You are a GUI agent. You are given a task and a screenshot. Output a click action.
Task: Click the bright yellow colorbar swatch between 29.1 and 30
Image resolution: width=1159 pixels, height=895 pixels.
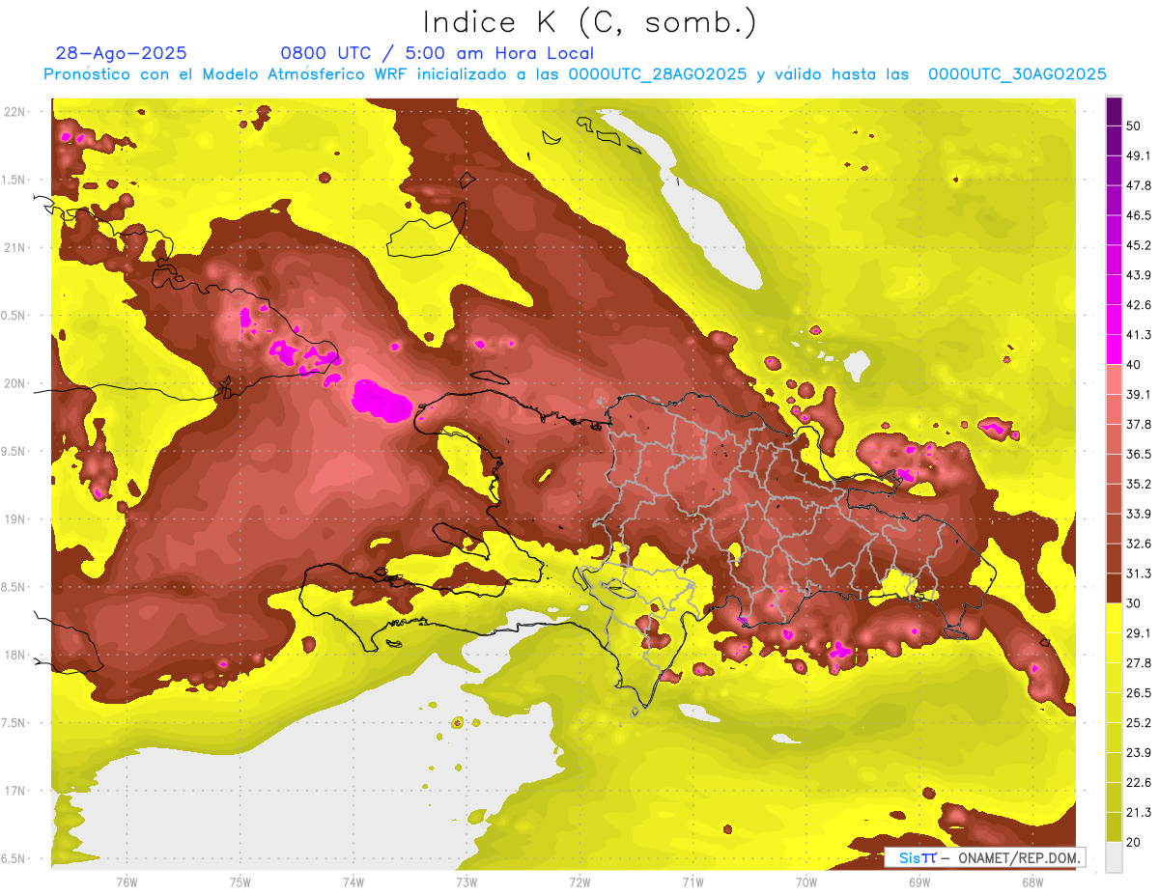(1114, 618)
